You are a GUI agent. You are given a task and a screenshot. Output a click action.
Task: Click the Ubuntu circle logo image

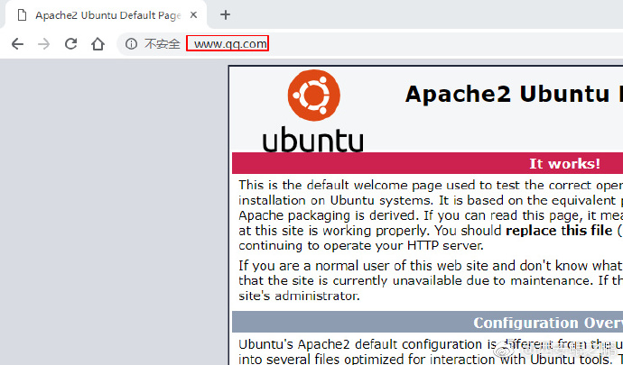[x=314, y=96]
